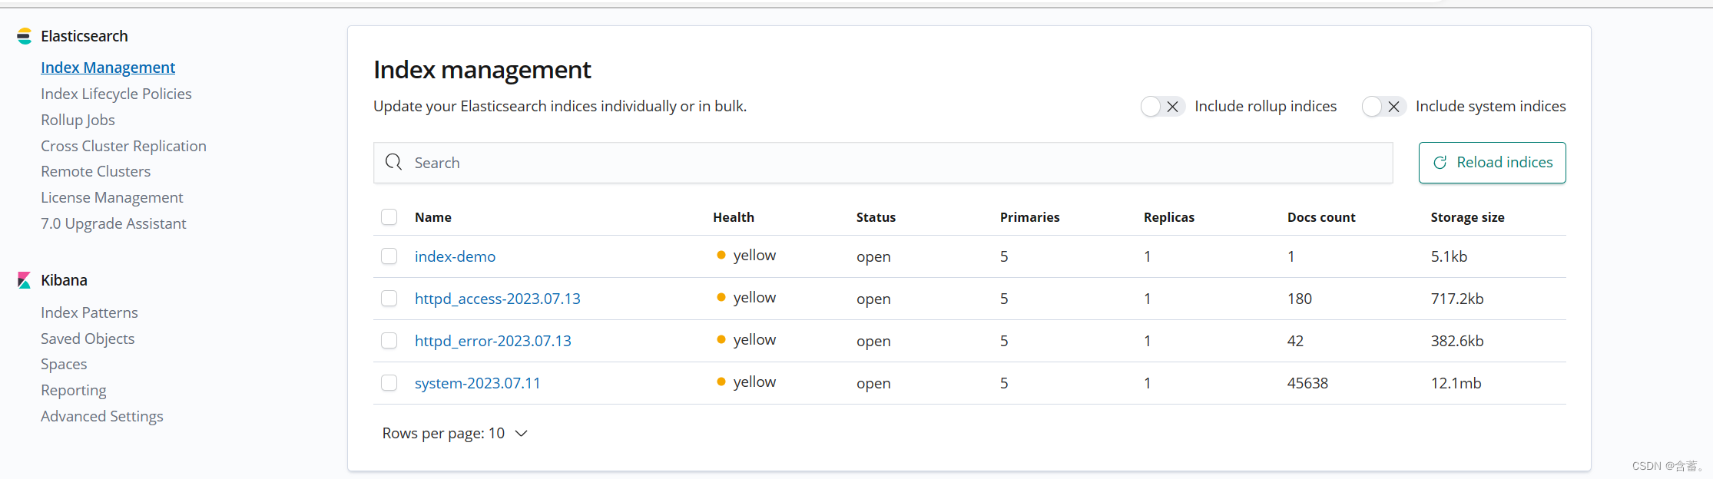The image size is (1713, 479).
Task: Click yellow health dot for httpd_error-2023.07.13
Action: (721, 340)
